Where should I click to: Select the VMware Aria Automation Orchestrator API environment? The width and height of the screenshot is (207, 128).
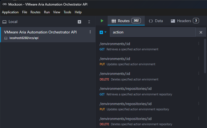[x=48, y=35]
